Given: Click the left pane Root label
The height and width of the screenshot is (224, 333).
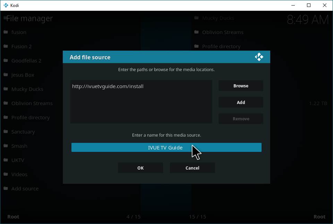Looking at the screenshot, I should click(13, 217).
